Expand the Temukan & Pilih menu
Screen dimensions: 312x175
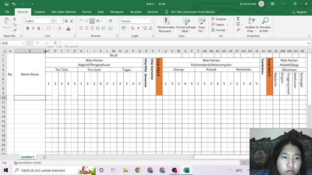tap(265, 25)
